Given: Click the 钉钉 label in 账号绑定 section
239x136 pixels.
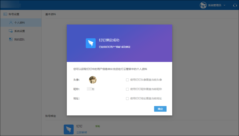Looking at the screenshot, I should coord(79,126).
